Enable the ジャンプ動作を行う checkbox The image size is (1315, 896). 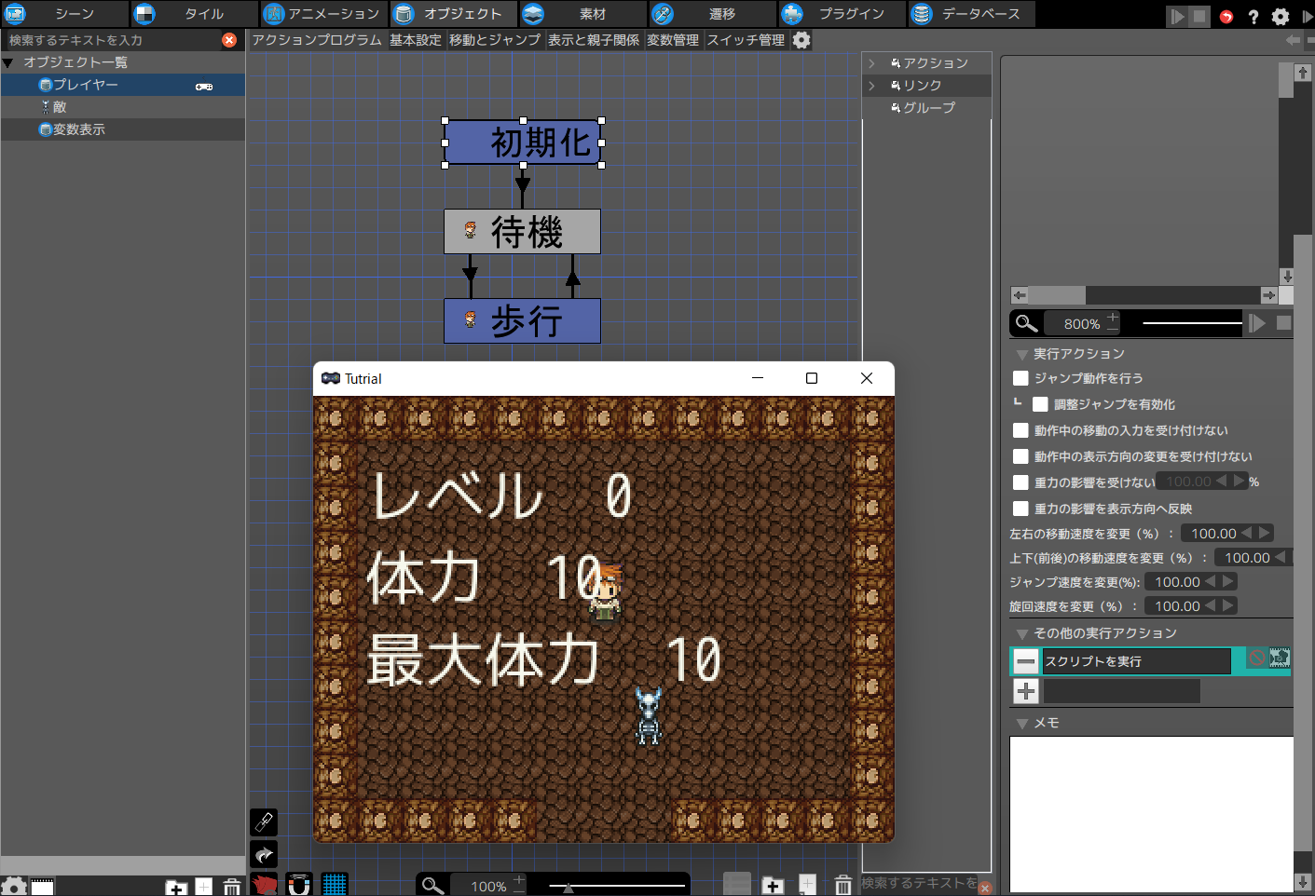click(x=1021, y=379)
